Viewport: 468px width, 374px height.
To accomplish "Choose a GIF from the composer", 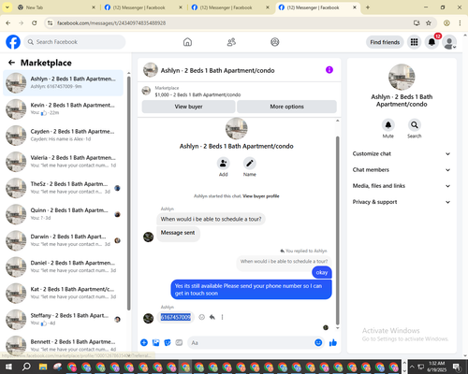I will pos(179,343).
